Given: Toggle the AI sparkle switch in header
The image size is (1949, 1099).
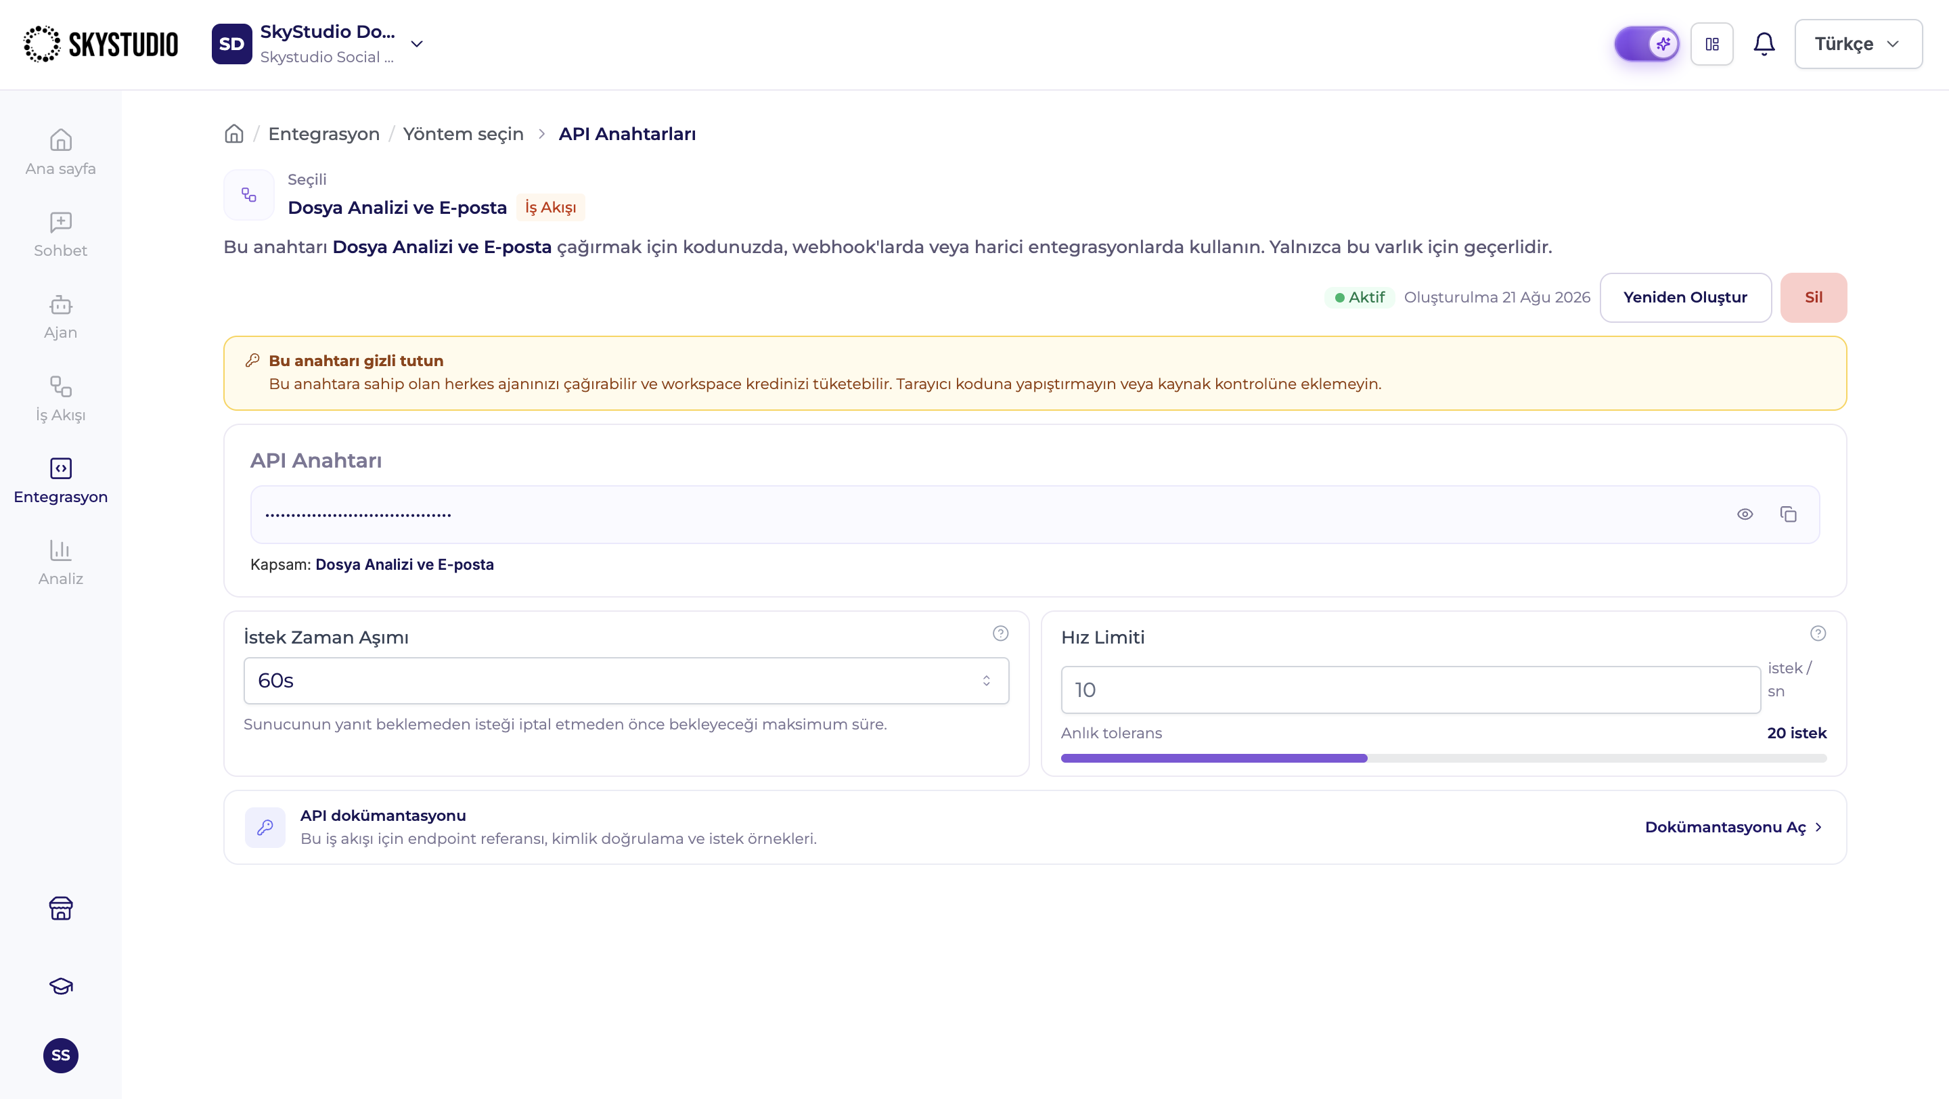Looking at the screenshot, I should pos(1646,44).
